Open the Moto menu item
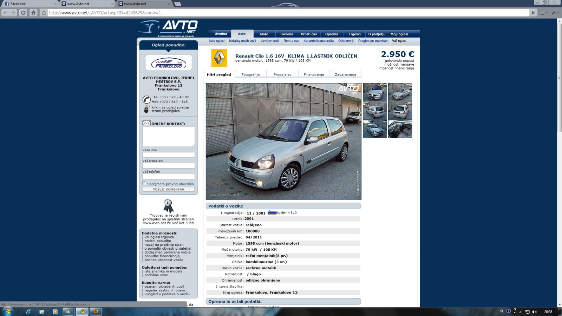This screenshot has height=316, width=562. coord(264,34)
